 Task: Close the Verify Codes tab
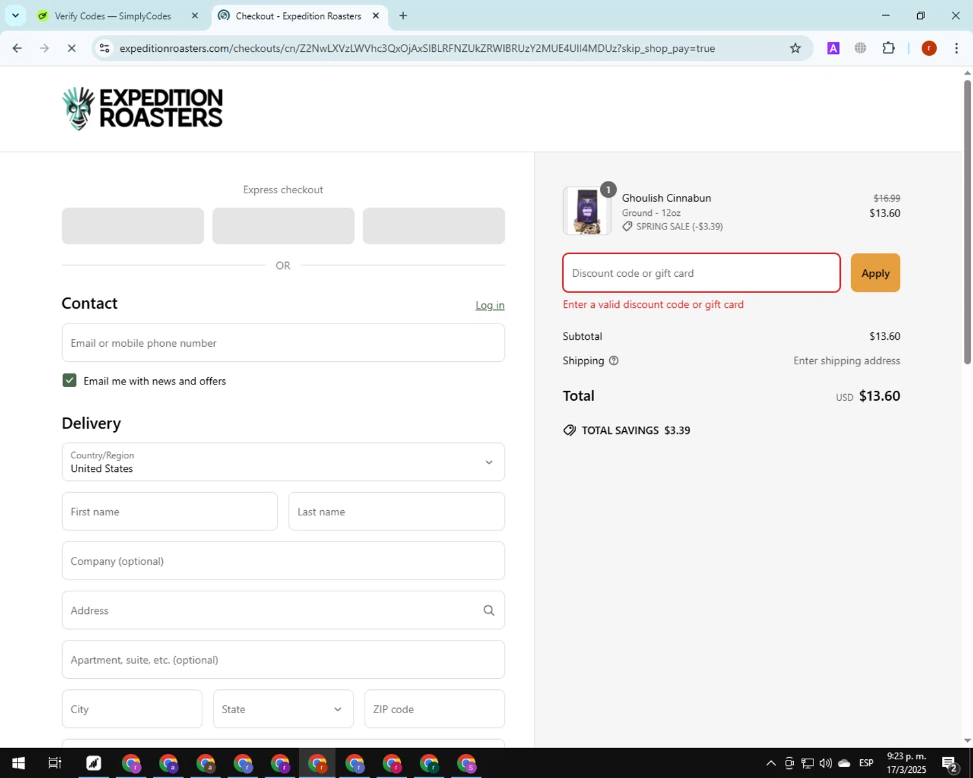click(x=195, y=16)
